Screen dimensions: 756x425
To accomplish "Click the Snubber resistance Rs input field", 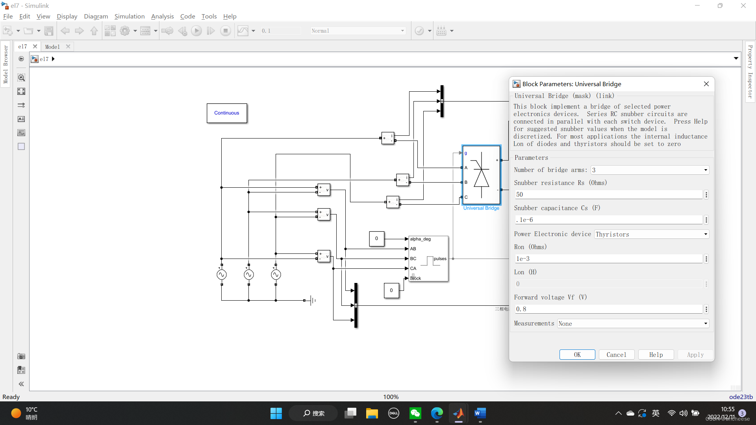I will 608,194.
